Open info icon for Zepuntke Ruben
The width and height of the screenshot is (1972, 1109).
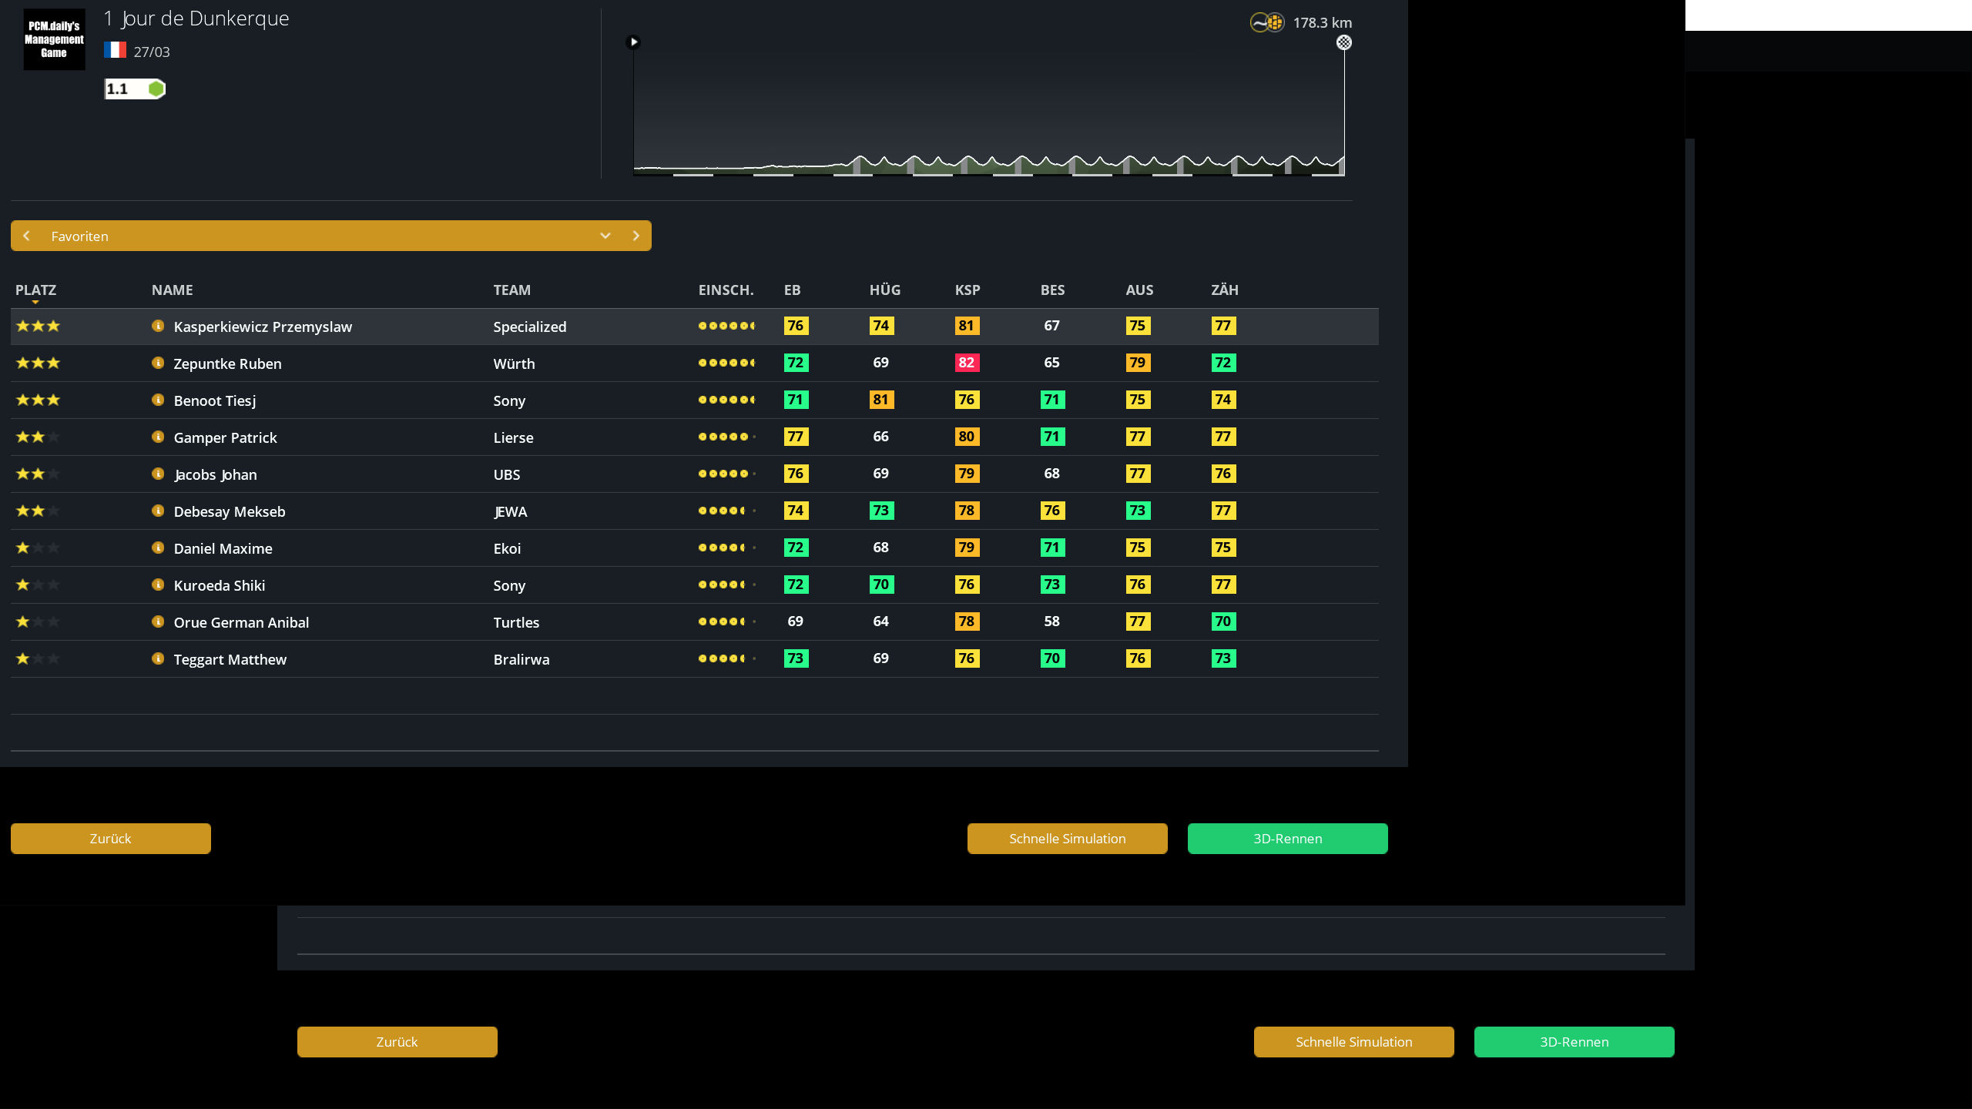(158, 363)
